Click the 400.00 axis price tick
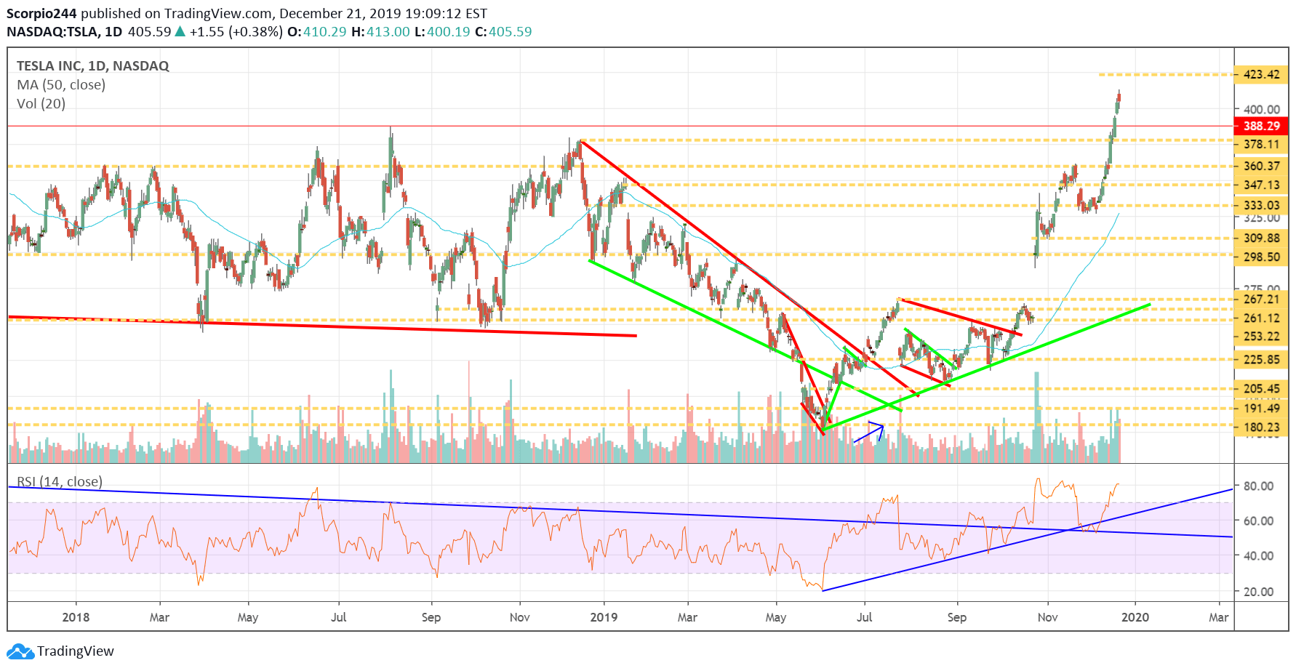The width and height of the screenshot is (1296, 671). (1261, 110)
